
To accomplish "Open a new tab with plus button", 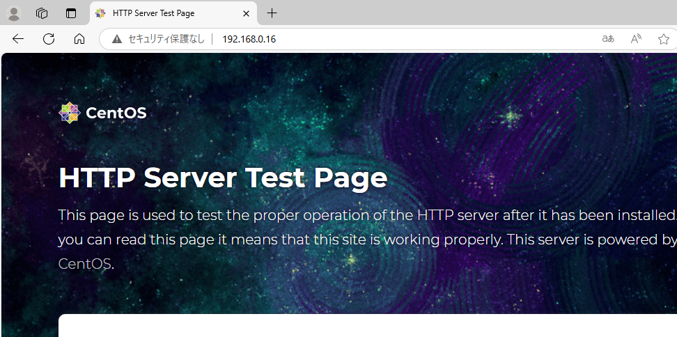I will click(272, 13).
